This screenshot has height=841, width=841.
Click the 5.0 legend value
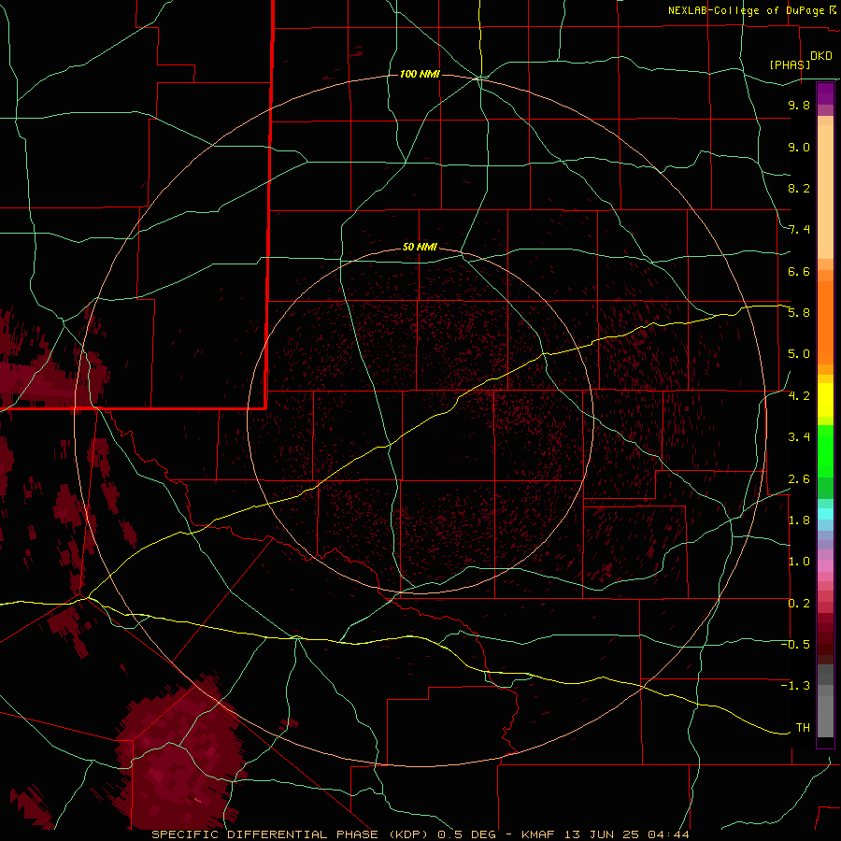click(x=799, y=354)
